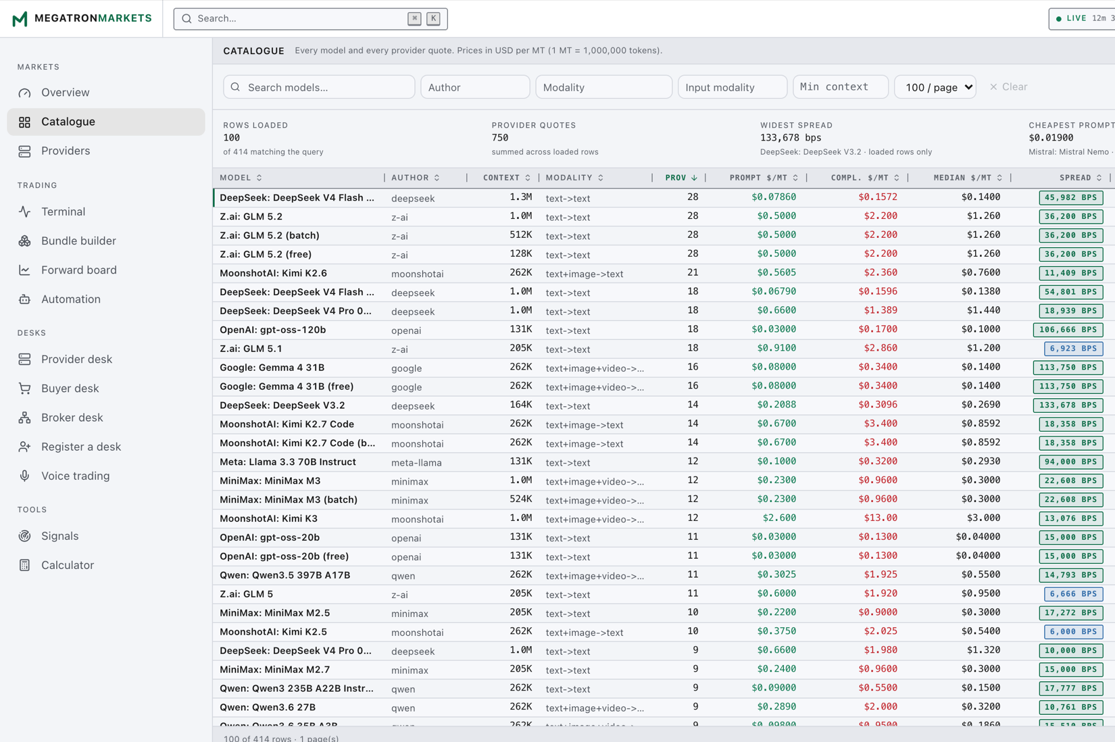
Task: Go to Overview in the sidebar
Action: [106, 93]
